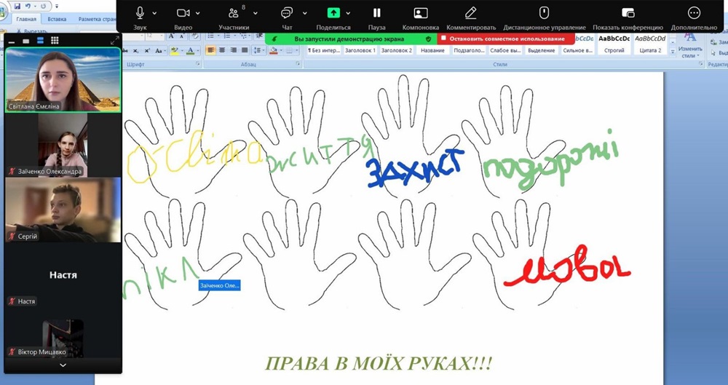The width and height of the screenshot is (728, 385).
Task: Switch to the Вставка ribbon tab
Action: point(56,18)
